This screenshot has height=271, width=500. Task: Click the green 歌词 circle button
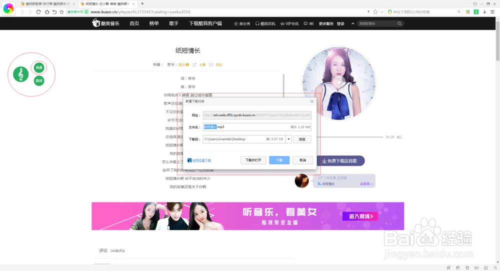39,80
